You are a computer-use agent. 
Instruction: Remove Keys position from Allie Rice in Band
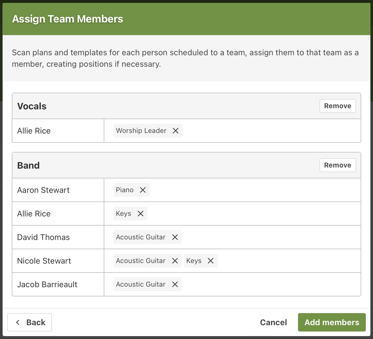141,214
